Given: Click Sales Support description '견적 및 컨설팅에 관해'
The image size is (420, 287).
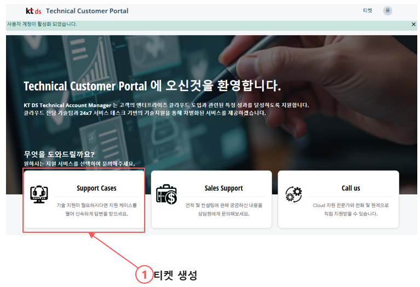Looking at the screenshot, I should (x=206, y=205).
